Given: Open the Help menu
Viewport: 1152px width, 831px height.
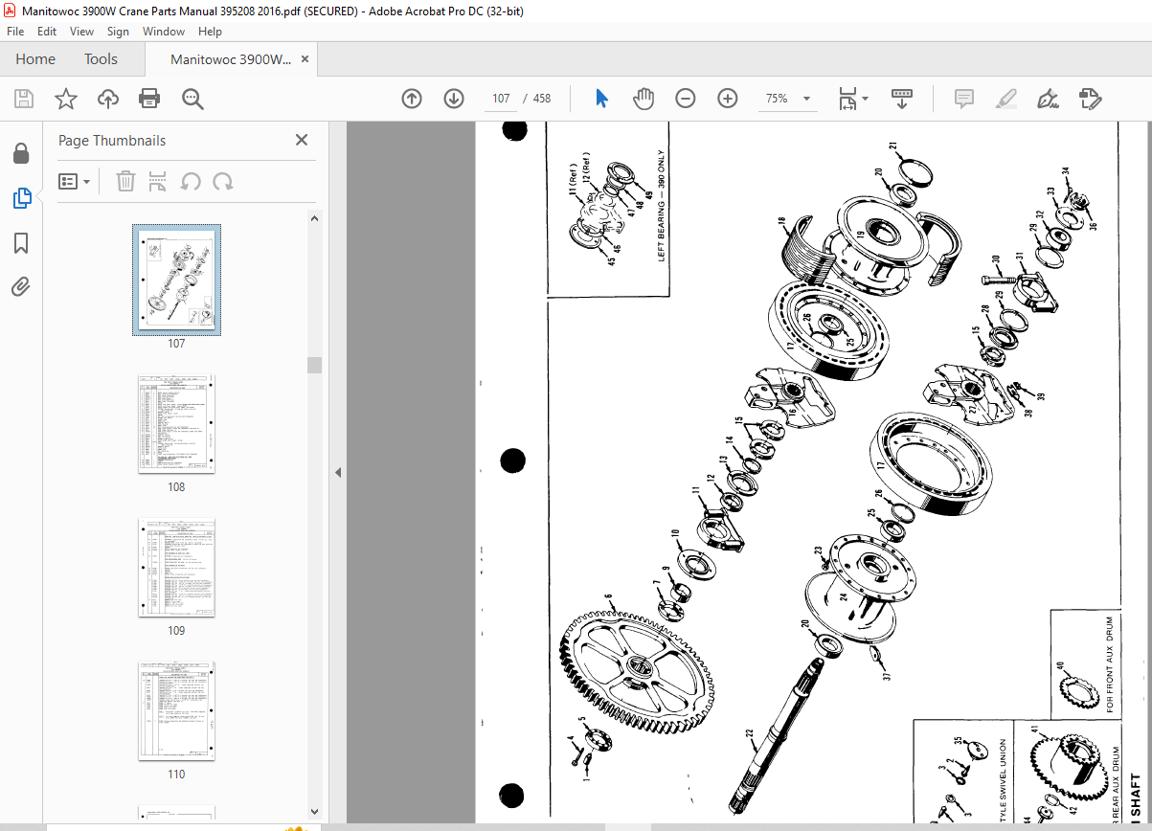Looking at the screenshot, I should [x=210, y=32].
